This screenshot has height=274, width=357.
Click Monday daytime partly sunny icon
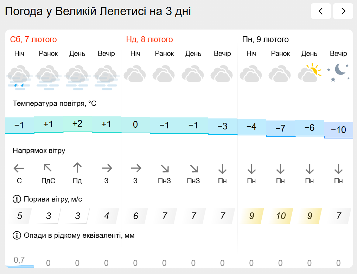point(310,73)
